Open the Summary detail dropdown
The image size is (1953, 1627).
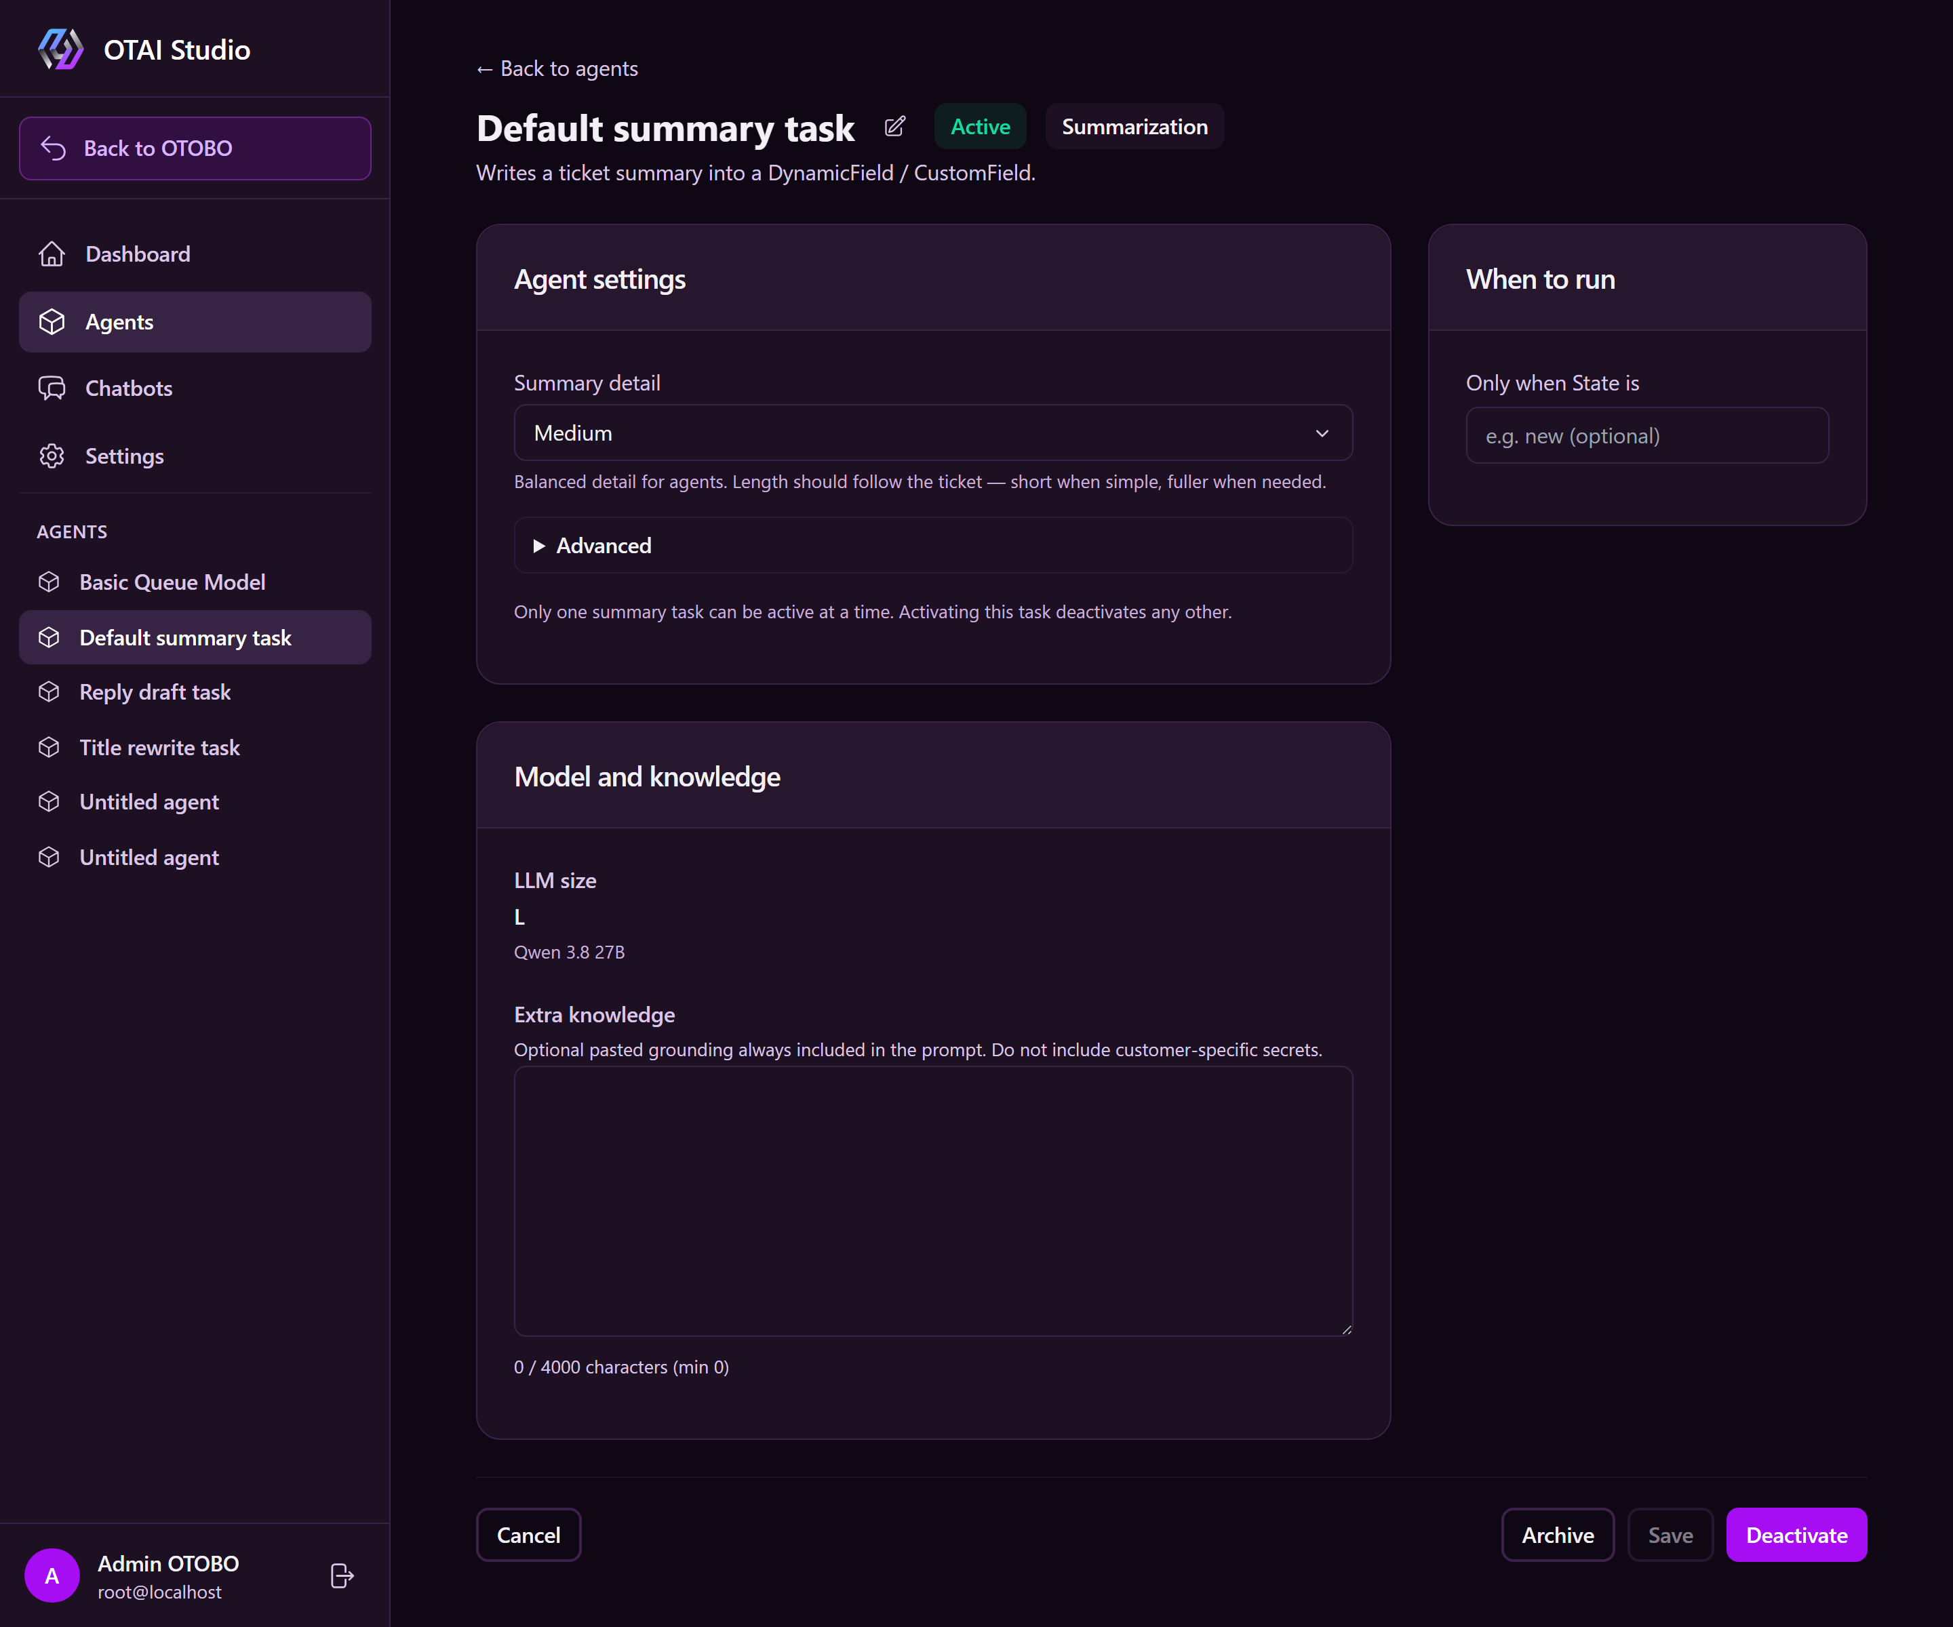coord(933,433)
